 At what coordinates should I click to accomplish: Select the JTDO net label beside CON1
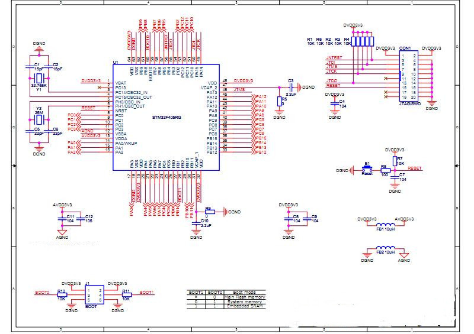tap(332, 81)
